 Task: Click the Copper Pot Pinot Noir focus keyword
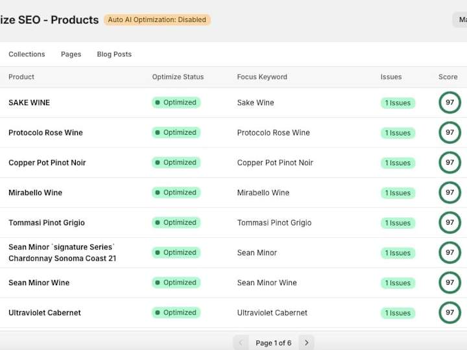[275, 163]
